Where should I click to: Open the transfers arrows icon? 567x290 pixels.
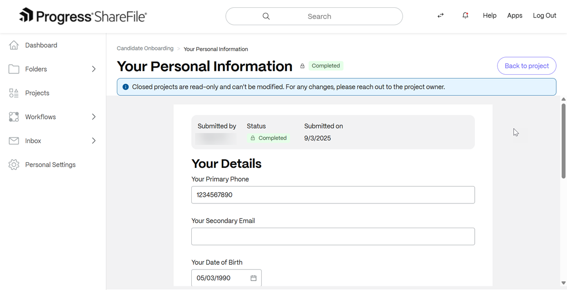click(x=440, y=15)
